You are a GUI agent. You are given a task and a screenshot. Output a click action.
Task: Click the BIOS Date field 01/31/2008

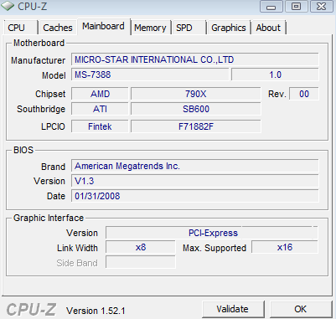[x=194, y=196]
